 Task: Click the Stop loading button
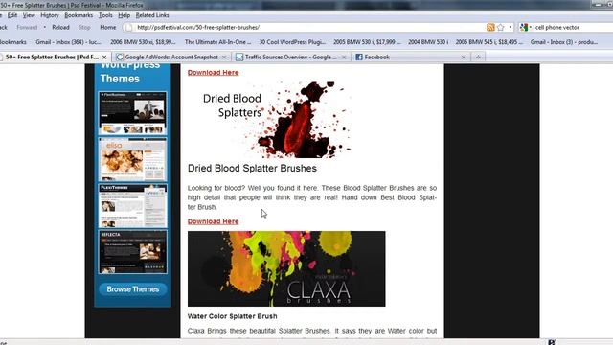pos(84,28)
